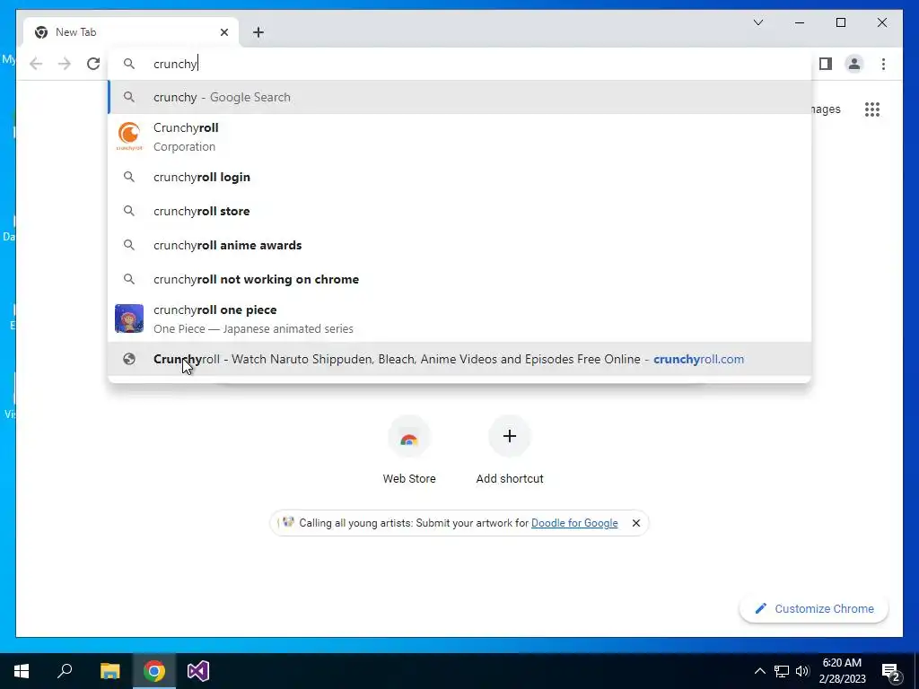Reload the page with the refresh icon
Image resolution: width=919 pixels, height=689 pixels.
93,64
